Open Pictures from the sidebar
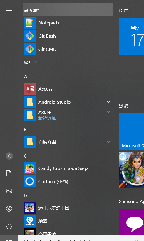Screen dimensions: 144x241 [x=9, y=191]
